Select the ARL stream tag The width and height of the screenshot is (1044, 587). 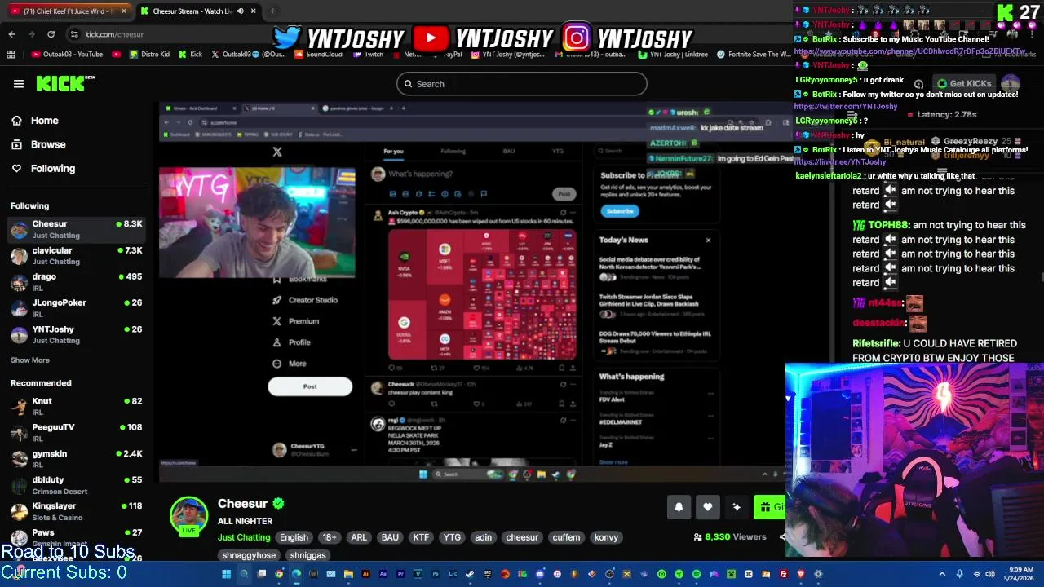point(359,537)
